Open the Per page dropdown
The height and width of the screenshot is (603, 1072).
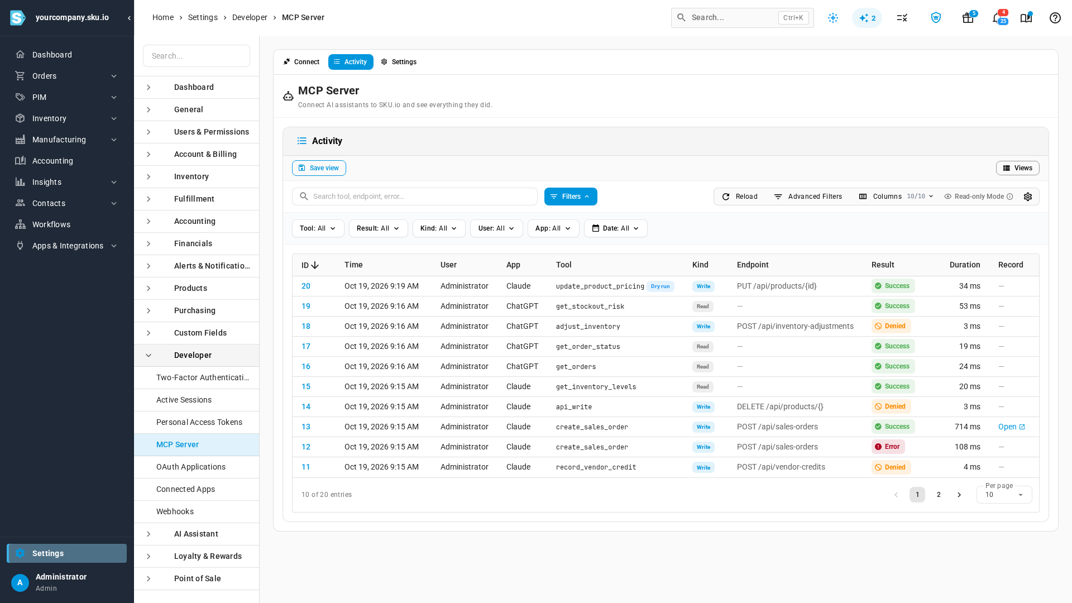click(x=1004, y=495)
